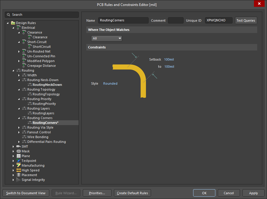The image size is (267, 199).
Task: Click the Design Rules folder icon
Action: (x=13, y=23)
